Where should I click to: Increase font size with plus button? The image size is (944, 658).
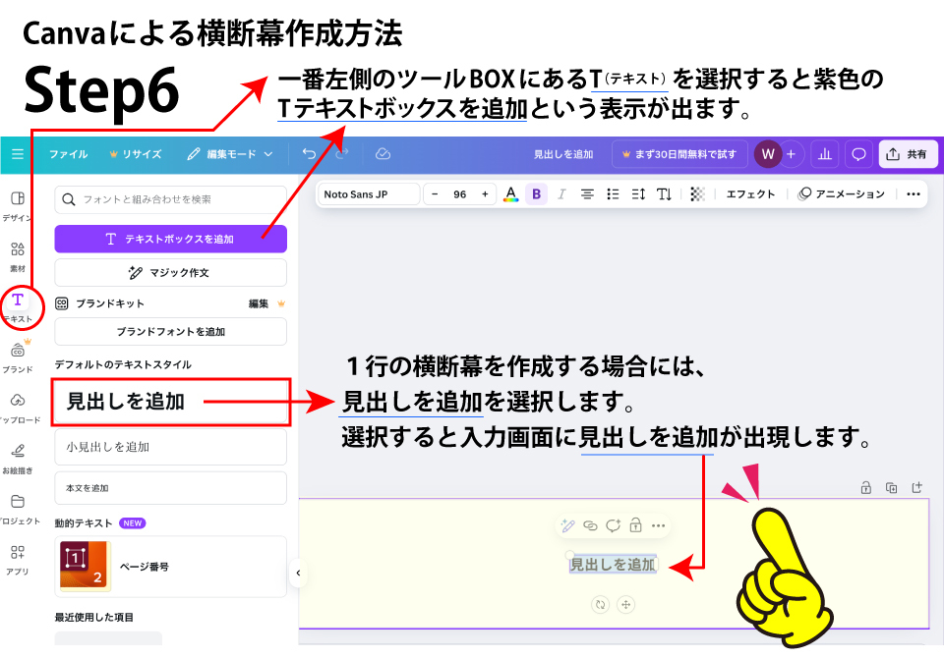point(485,194)
